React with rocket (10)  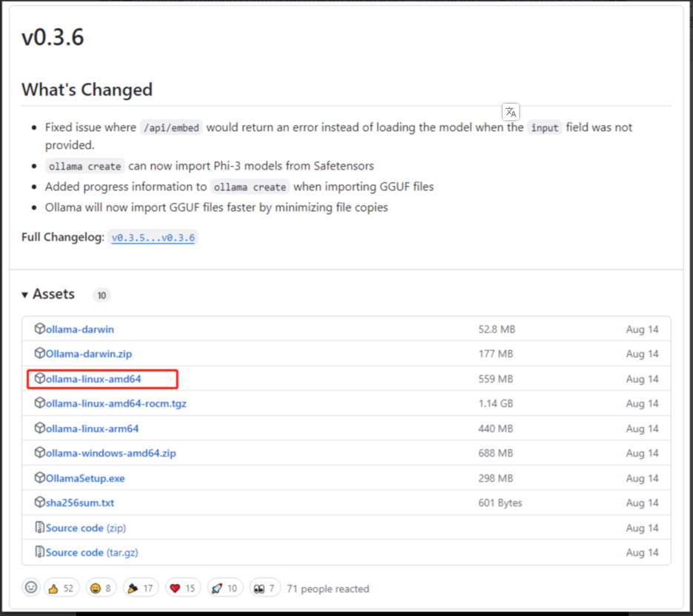(x=225, y=588)
